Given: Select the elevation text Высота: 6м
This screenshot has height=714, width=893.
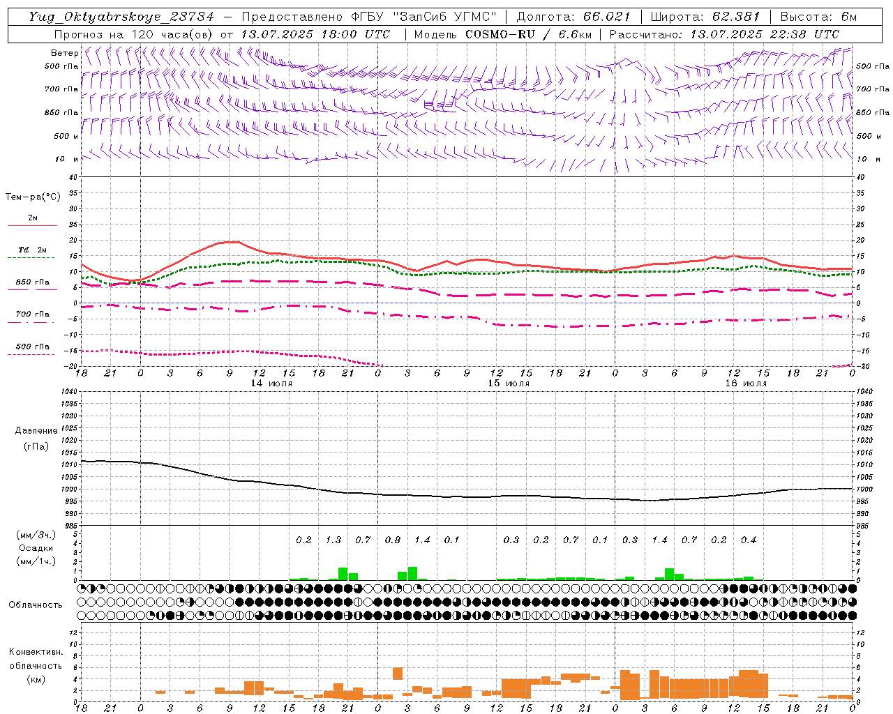Looking at the screenshot, I should [x=818, y=17].
